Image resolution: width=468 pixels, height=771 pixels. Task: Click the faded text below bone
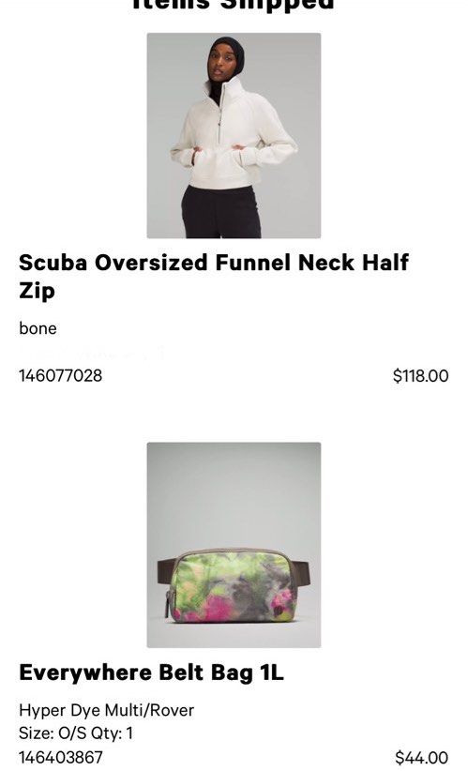point(93,352)
